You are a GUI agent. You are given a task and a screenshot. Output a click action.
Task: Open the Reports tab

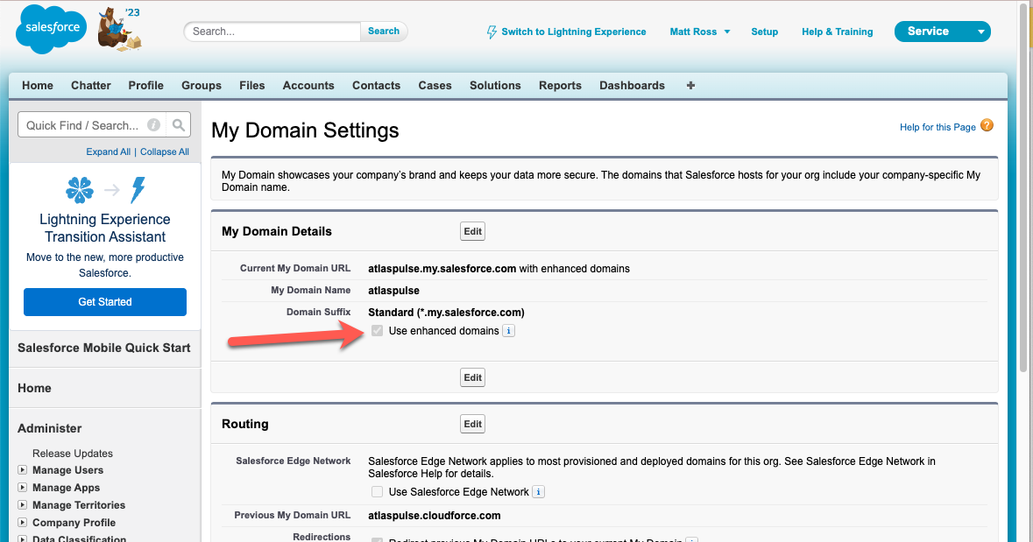tap(560, 86)
